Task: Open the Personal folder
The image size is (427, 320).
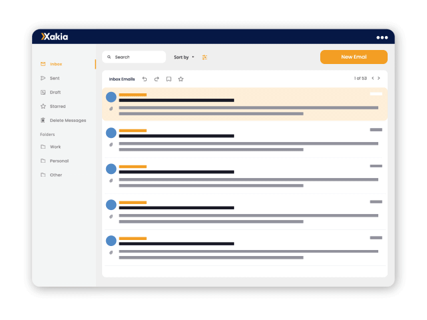Action: pyautogui.click(x=59, y=161)
